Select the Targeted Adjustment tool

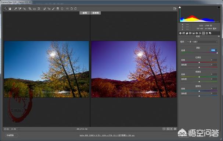point(25,9)
